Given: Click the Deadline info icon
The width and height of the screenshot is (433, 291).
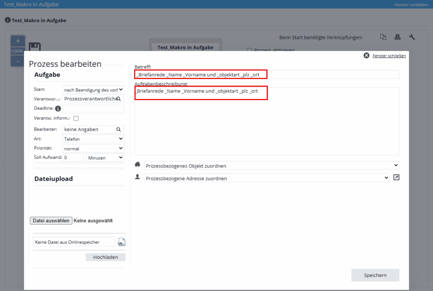Looking at the screenshot, I should [58, 109].
